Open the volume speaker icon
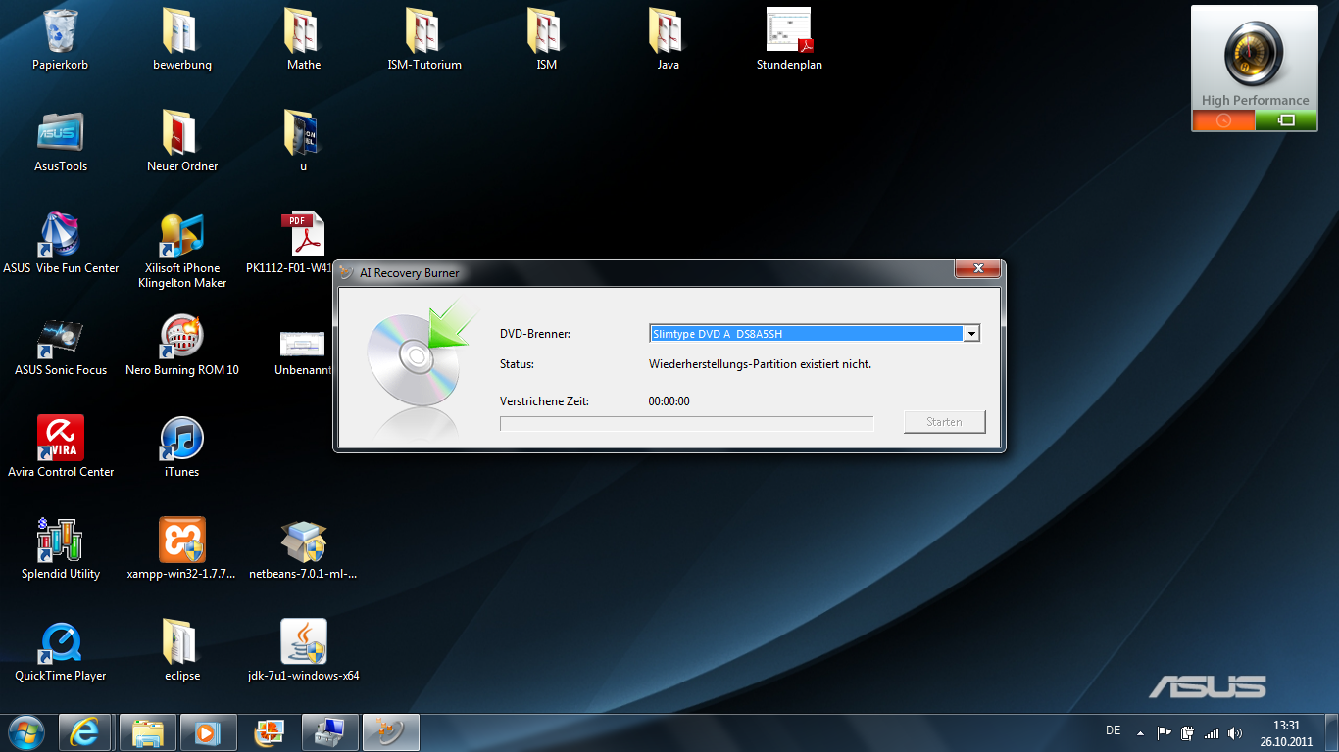The width and height of the screenshot is (1339, 752). [1235, 732]
